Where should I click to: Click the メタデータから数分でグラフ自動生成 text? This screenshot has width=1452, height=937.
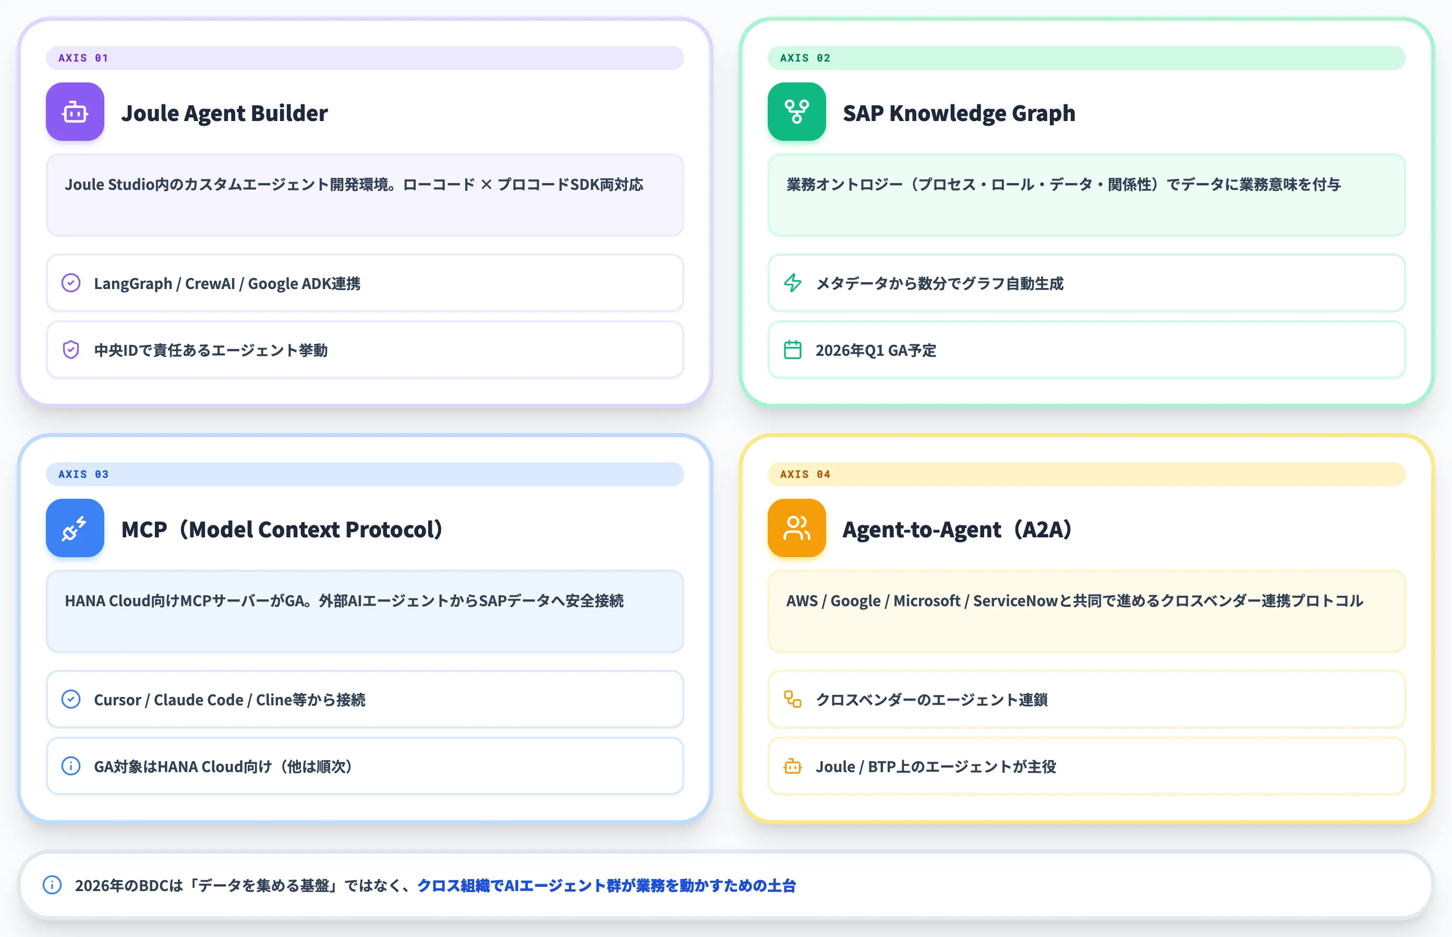(x=939, y=283)
